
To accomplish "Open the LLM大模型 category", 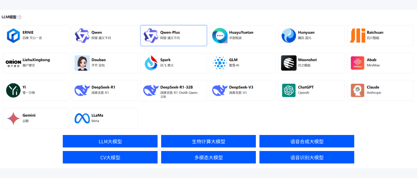I will (x=110, y=141).
